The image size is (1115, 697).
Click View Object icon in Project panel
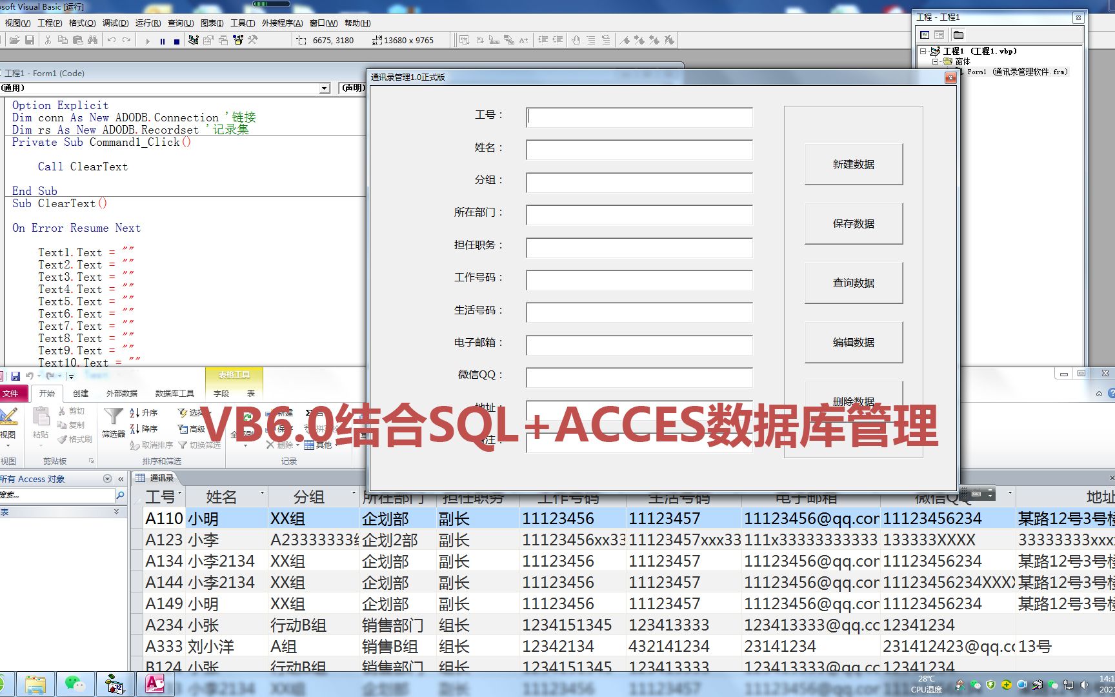(939, 35)
